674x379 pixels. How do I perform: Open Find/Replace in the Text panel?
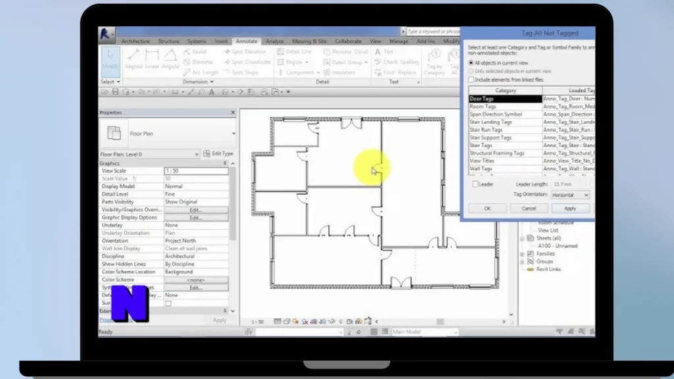(395, 72)
